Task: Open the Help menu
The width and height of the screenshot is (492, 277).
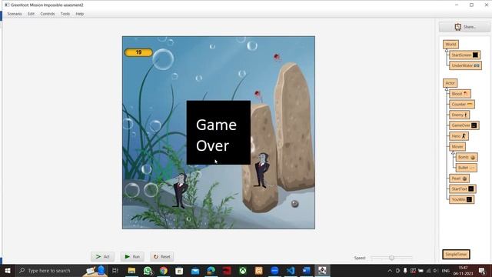Action: tap(80, 14)
